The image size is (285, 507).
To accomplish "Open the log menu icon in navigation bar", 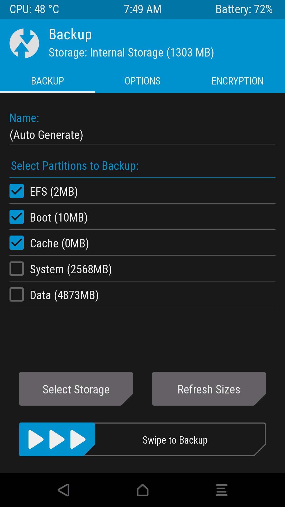I will [x=222, y=490].
